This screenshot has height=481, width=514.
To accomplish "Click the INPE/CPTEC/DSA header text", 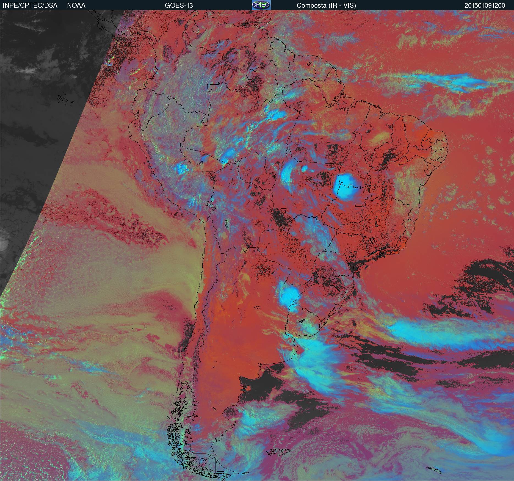I will tap(30, 5).
